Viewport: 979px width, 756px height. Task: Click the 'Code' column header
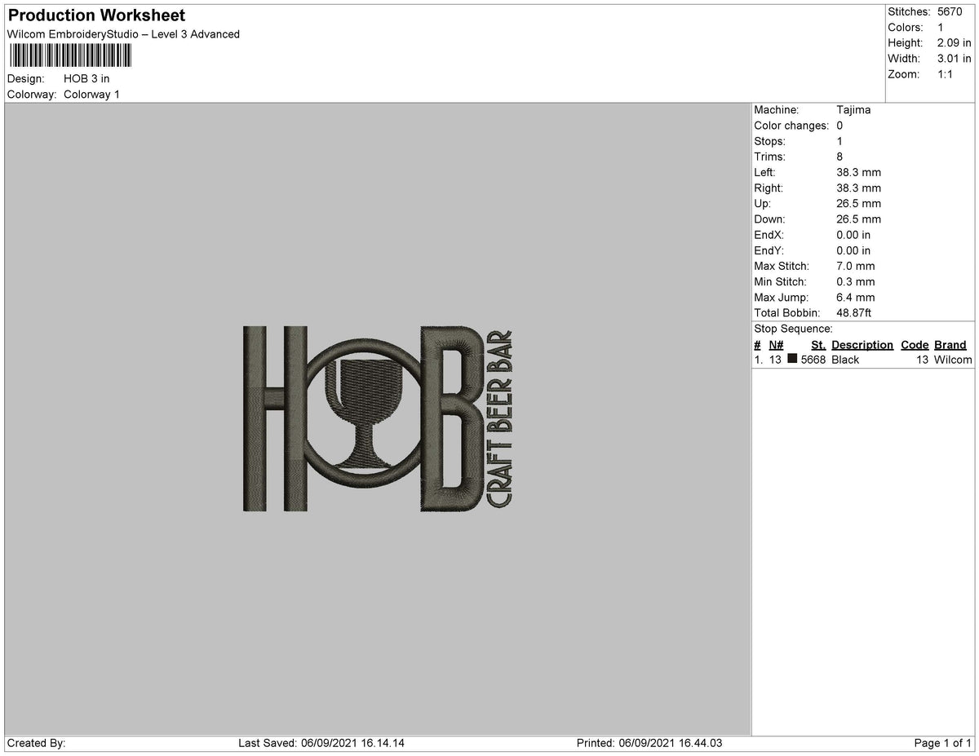(915, 344)
